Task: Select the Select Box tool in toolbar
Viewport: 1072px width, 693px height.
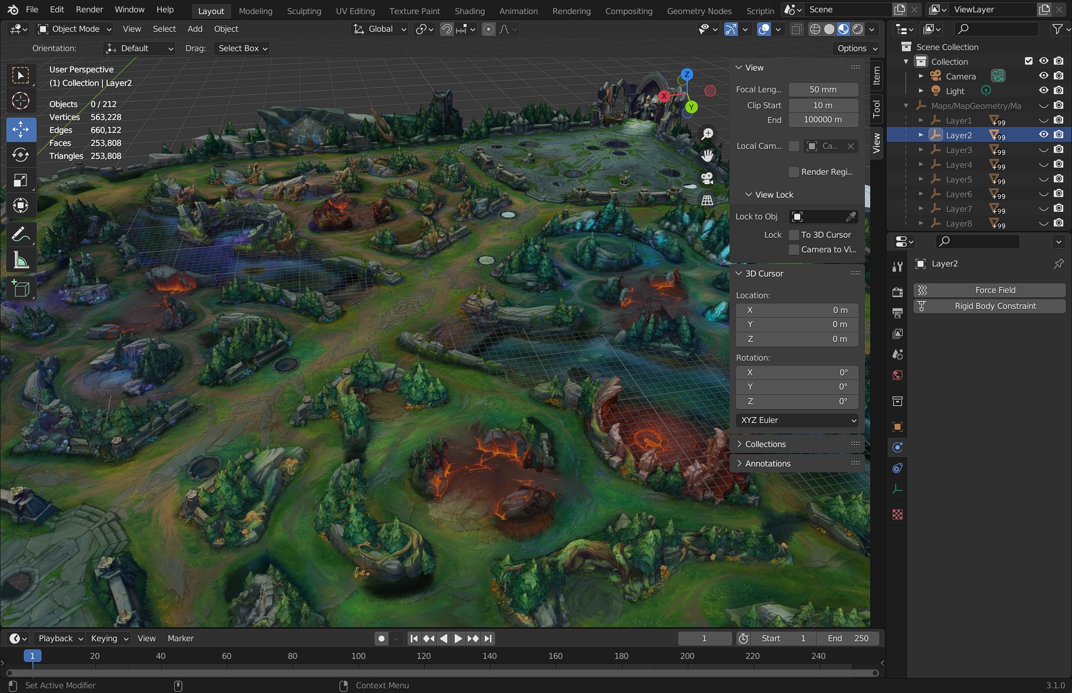Action: click(21, 75)
